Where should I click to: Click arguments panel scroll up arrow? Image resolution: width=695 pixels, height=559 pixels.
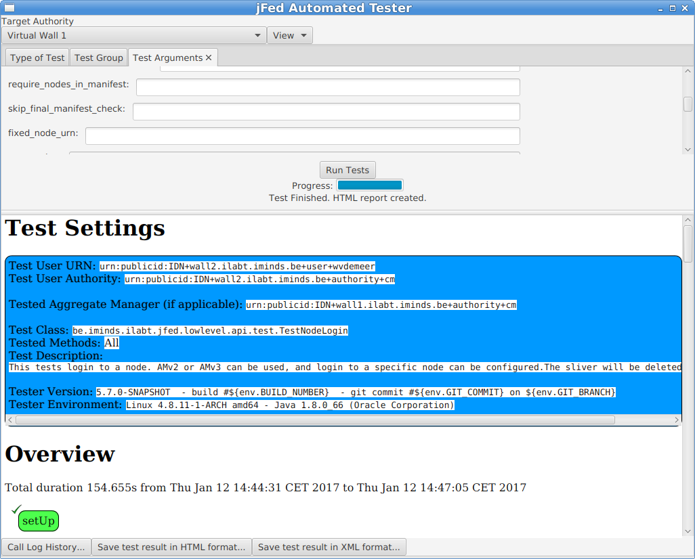point(688,71)
